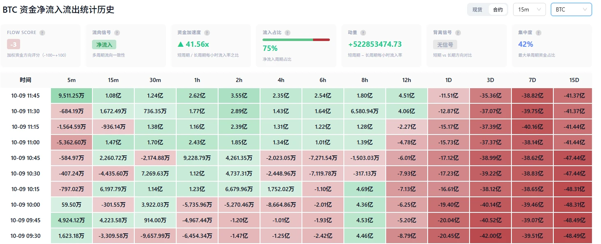The width and height of the screenshot is (601, 244).
Task: Click the question mark beside 流向信号
Action: coord(117,33)
